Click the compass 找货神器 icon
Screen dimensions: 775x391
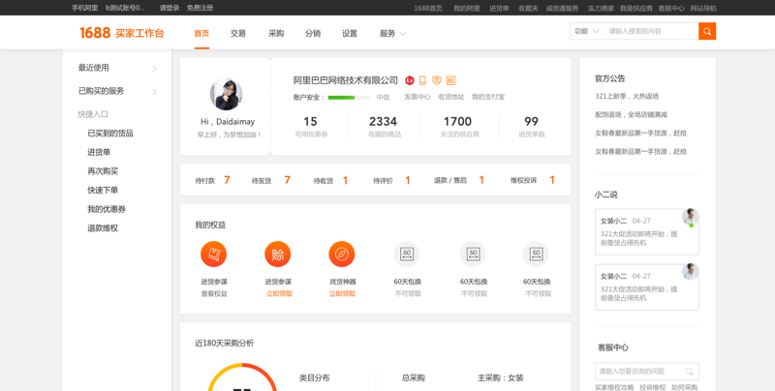[342, 255]
